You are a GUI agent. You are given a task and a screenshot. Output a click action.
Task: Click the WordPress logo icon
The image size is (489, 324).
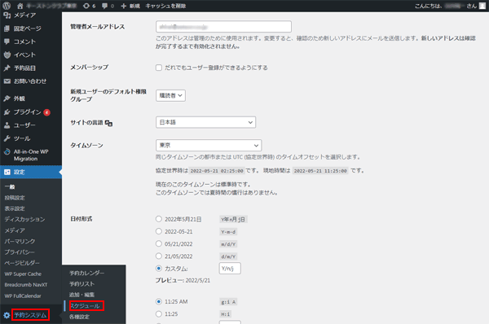pyautogui.click(x=7, y=6)
